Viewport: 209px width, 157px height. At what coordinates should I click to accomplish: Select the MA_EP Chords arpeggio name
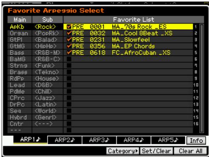tap(133, 46)
